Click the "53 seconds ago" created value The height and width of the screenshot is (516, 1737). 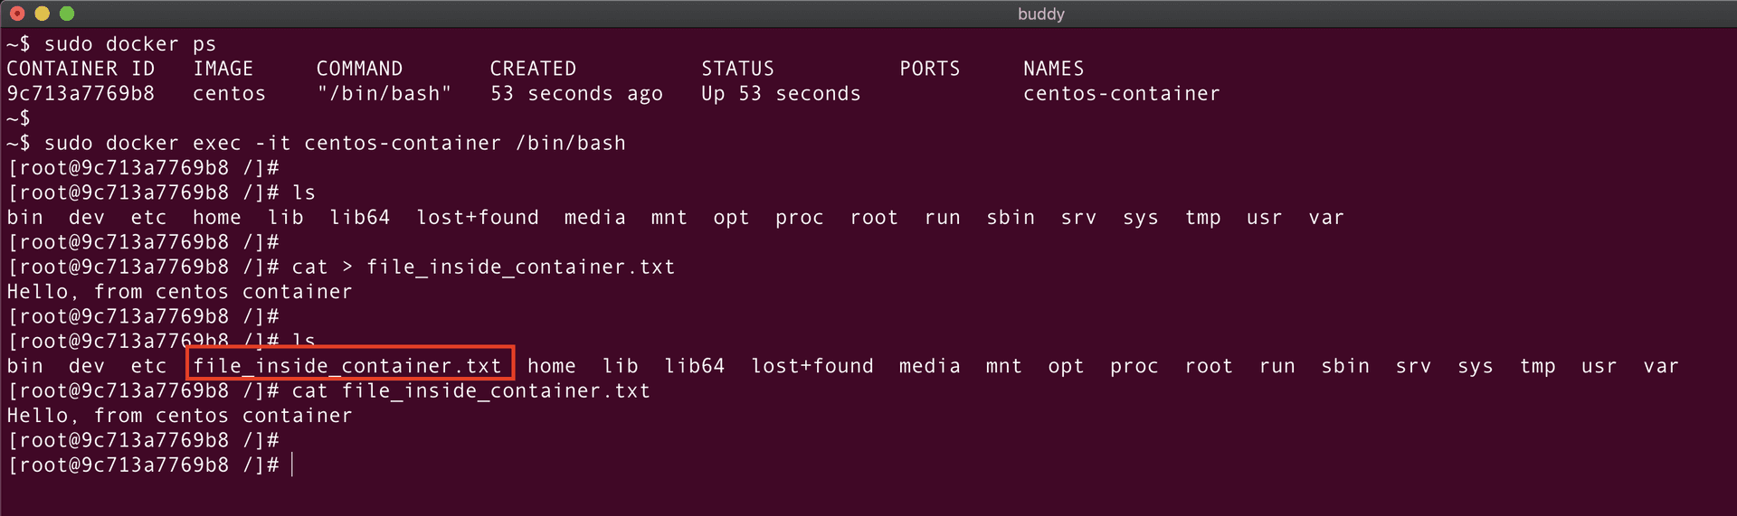[x=576, y=94]
